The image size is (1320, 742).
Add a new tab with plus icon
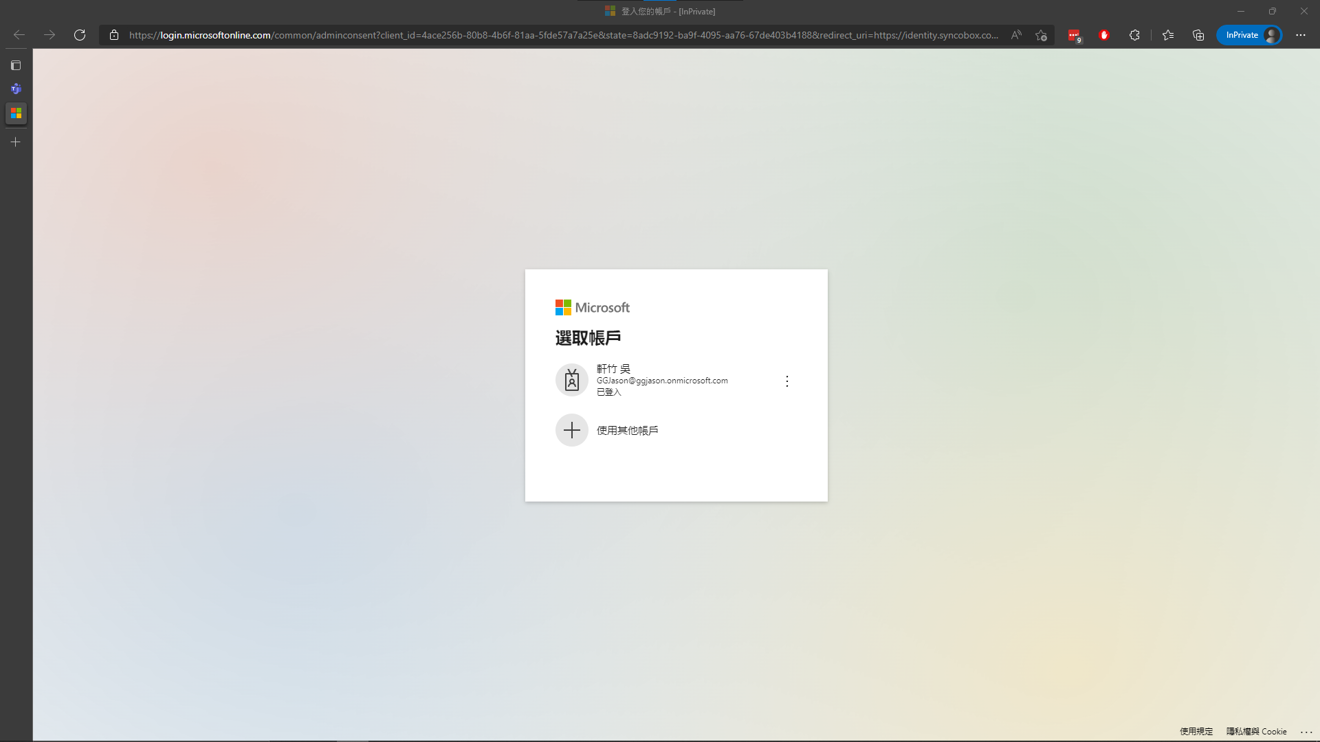16,142
